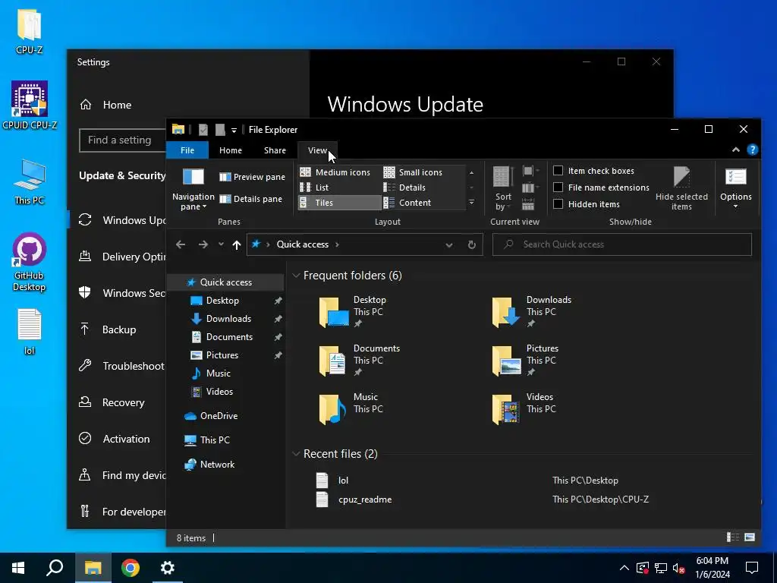Select the Downloads folder tile

[531, 311]
